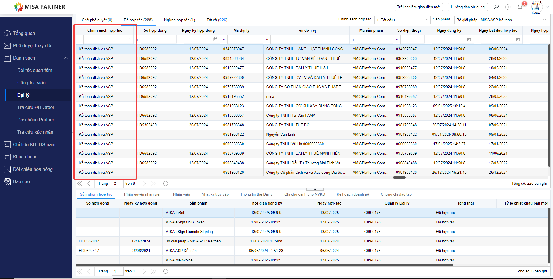Open calendar in Ngày đăng ký filter
Screen dimensions: 553x279
(x=469, y=39)
